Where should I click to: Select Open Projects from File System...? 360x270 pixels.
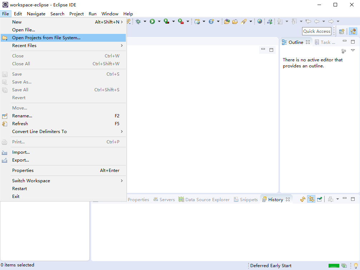click(63, 38)
